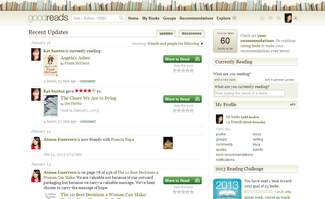325x199 pixels.
Task: Rate Angela's Ashes with the star rating
Action: (184, 71)
